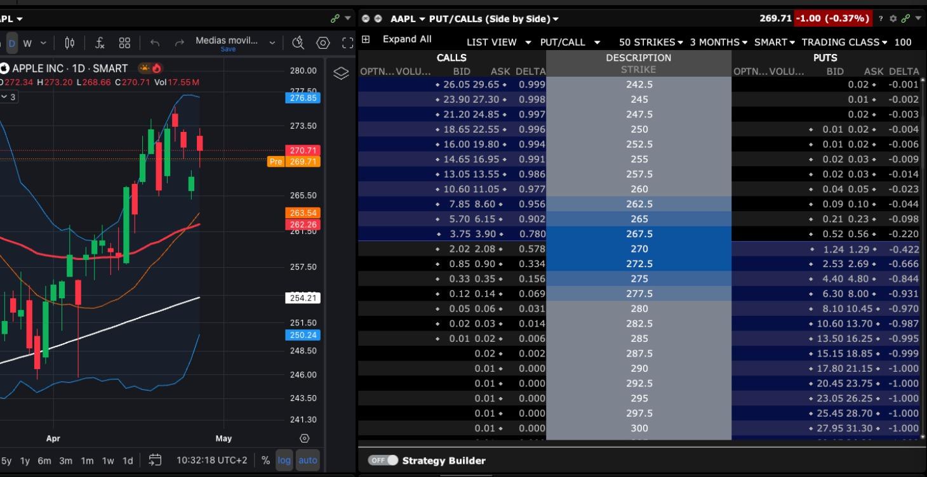Redo the last chart action
This screenshot has height=477, width=927.
click(x=179, y=43)
